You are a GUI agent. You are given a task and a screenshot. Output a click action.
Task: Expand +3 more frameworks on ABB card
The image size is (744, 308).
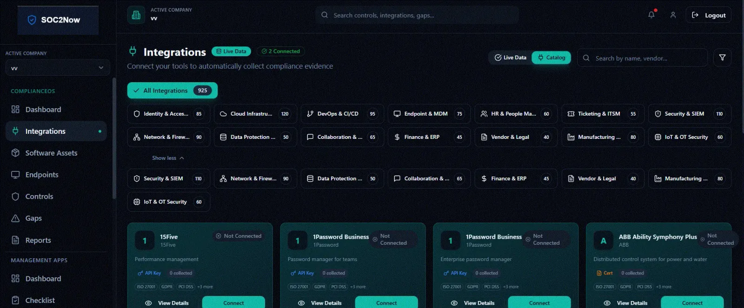point(664,287)
